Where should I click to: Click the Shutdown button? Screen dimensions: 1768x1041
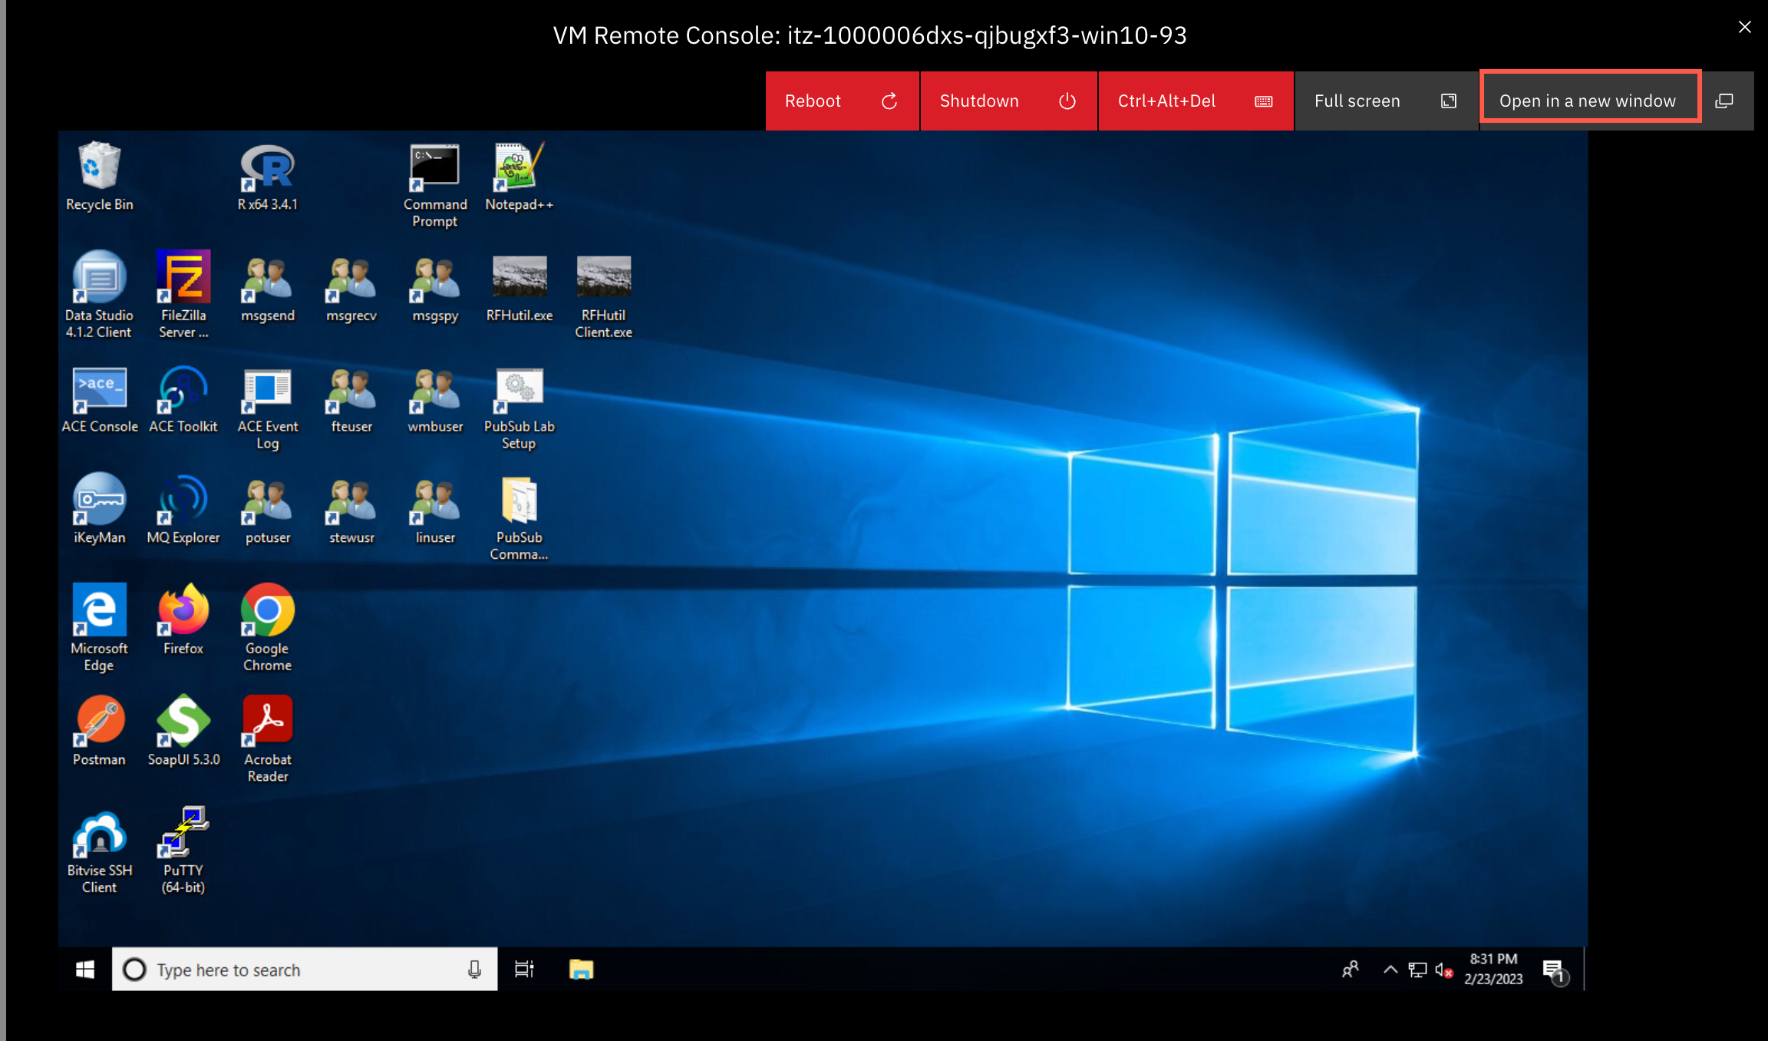1008,101
